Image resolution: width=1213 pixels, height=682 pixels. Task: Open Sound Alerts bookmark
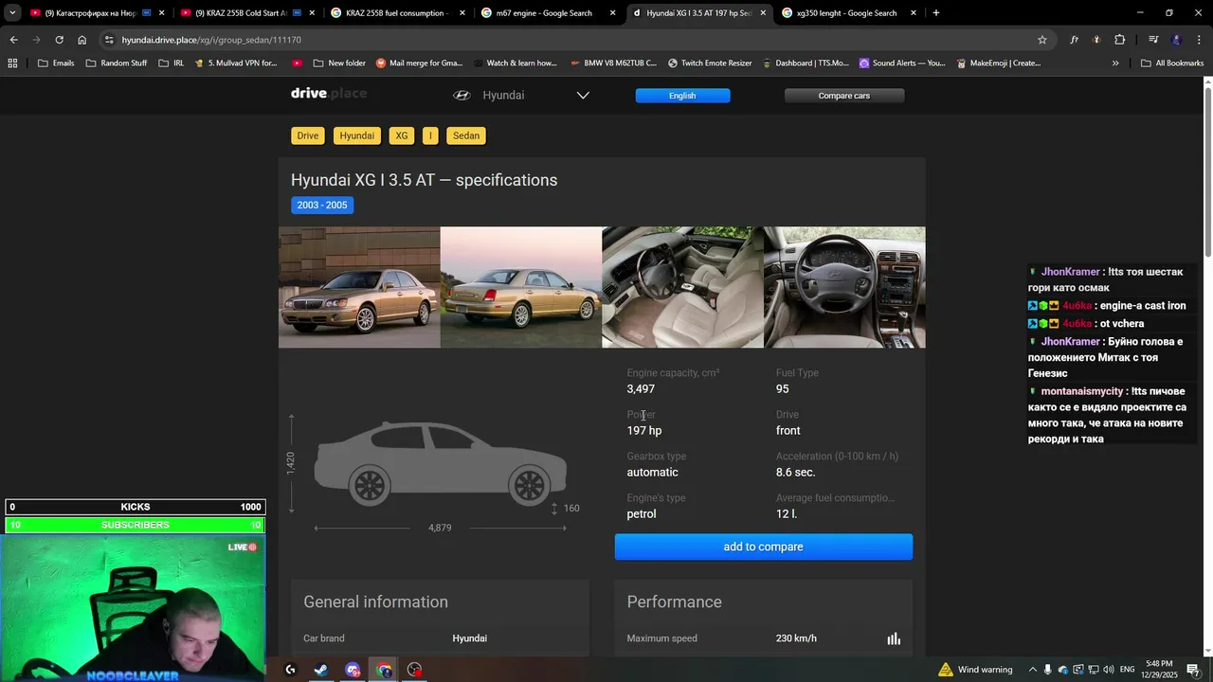coord(902,63)
